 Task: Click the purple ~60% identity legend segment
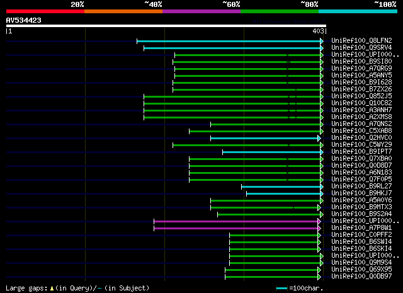click(x=201, y=11)
